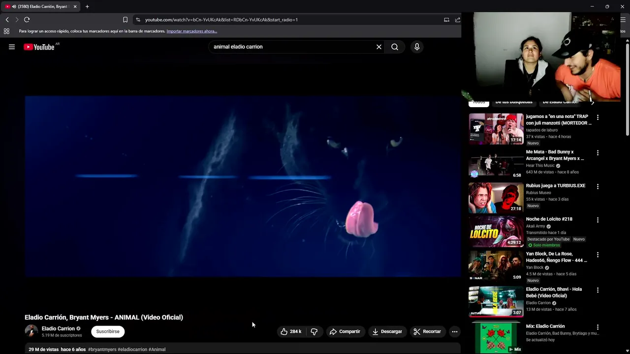
Task: Share the video with Compartir
Action: coord(345,331)
